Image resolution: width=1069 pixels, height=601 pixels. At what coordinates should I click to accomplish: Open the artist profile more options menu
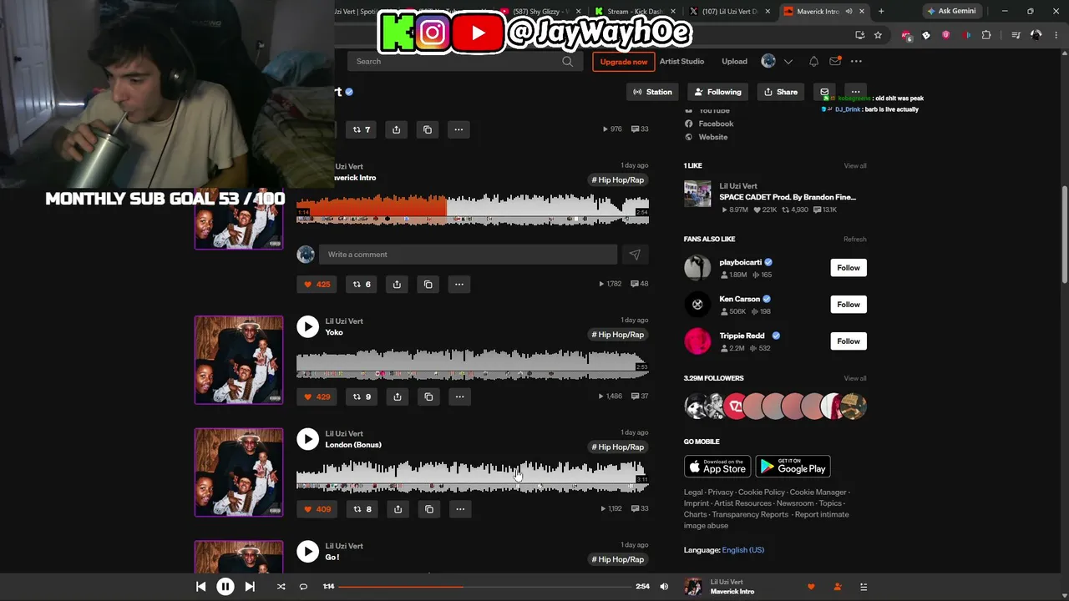tap(855, 92)
